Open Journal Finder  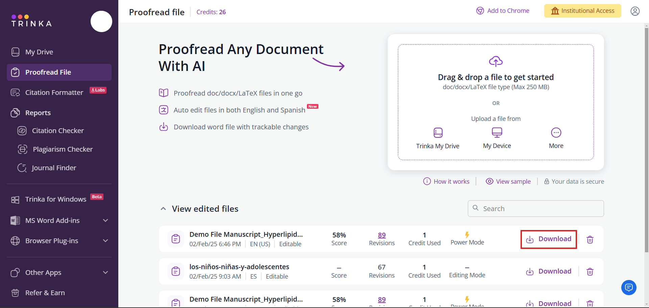(54, 168)
